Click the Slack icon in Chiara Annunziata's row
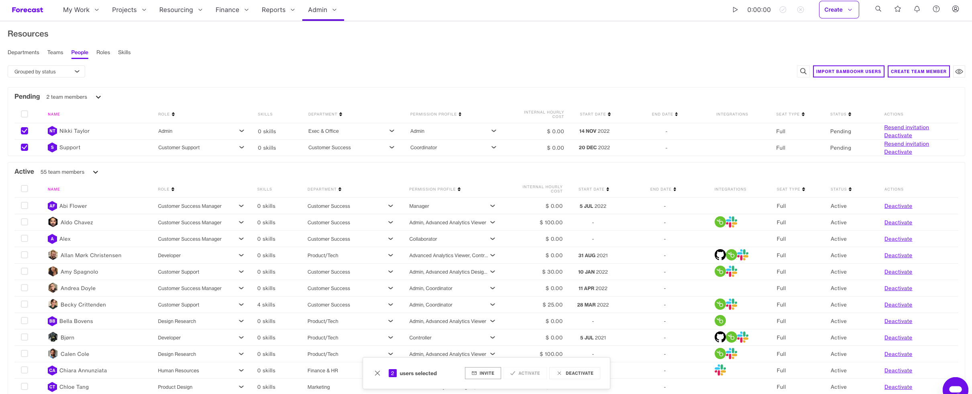This screenshot has width=972, height=394. 720,370
